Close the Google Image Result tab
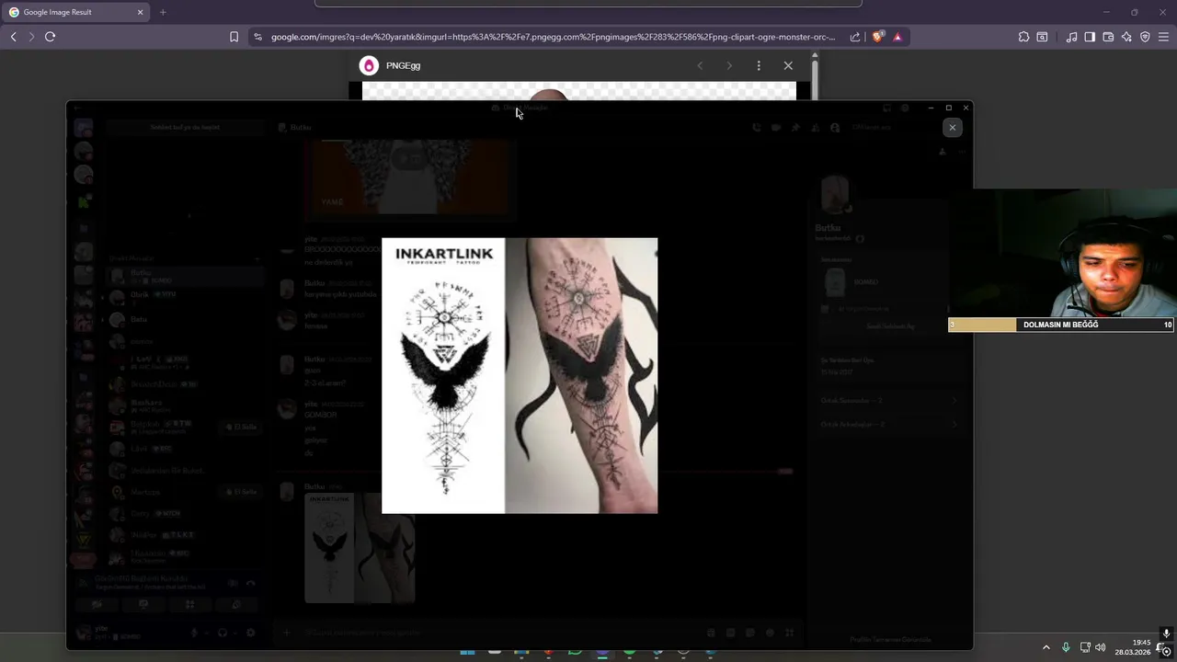The image size is (1177, 662). [140, 12]
